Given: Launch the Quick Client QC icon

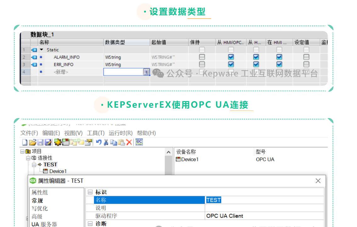Looking at the screenshot, I should click(x=139, y=142).
